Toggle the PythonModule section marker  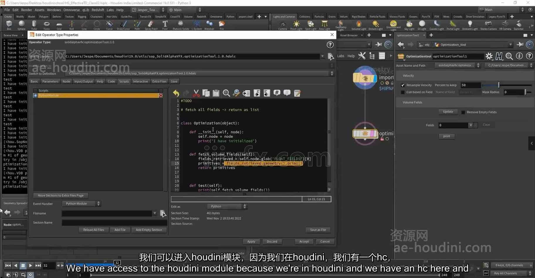coord(35,95)
